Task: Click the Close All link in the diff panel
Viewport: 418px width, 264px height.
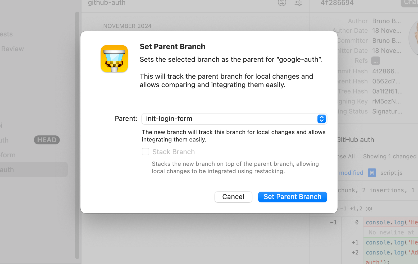Action: coord(347,156)
